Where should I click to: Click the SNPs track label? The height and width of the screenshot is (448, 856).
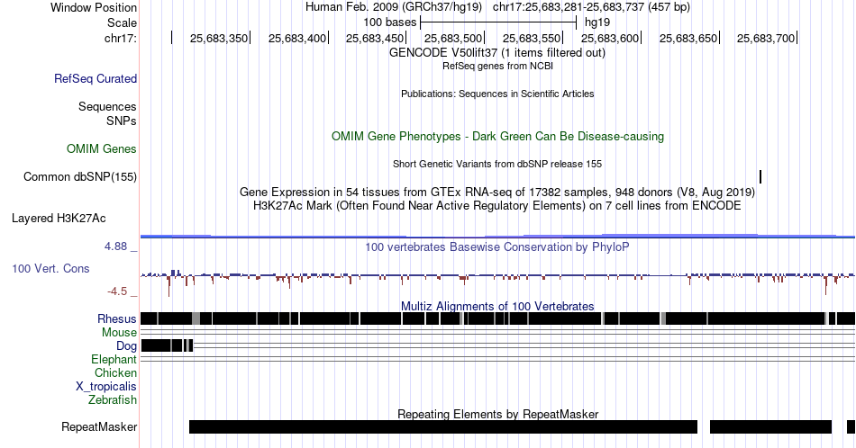[x=122, y=121]
